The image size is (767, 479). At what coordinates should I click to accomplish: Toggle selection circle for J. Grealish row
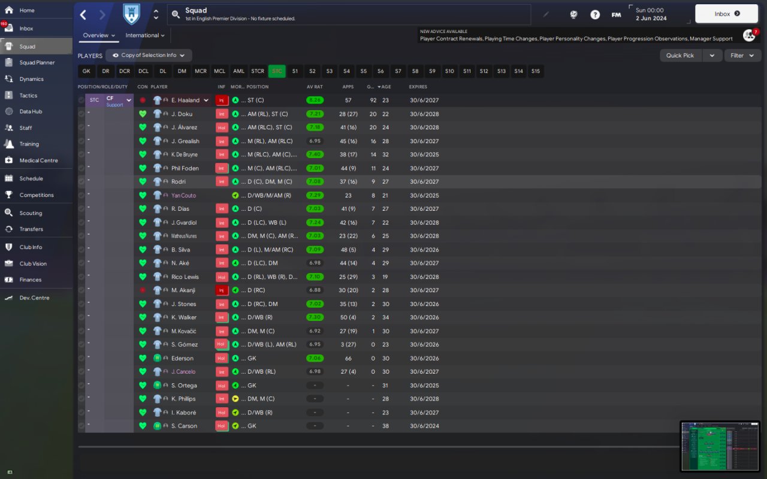[81, 141]
